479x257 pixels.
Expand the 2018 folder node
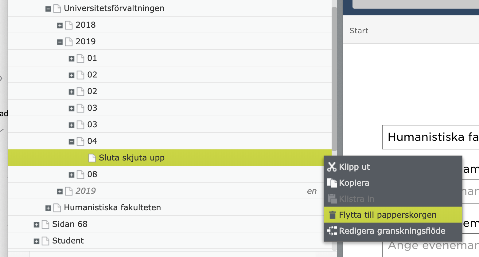tap(60, 26)
